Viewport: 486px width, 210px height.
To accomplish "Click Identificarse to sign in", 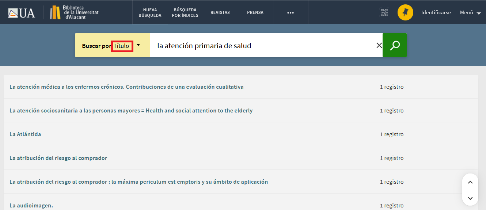I will [436, 12].
